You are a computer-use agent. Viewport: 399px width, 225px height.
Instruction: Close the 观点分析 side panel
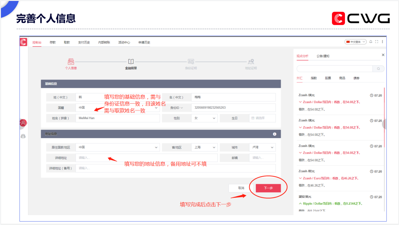[383, 55]
